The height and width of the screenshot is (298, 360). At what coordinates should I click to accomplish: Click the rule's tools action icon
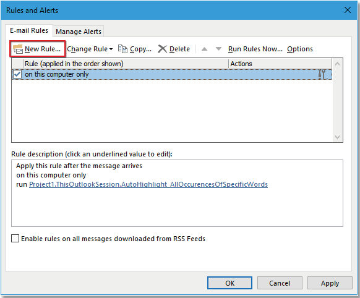click(x=322, y=74)
